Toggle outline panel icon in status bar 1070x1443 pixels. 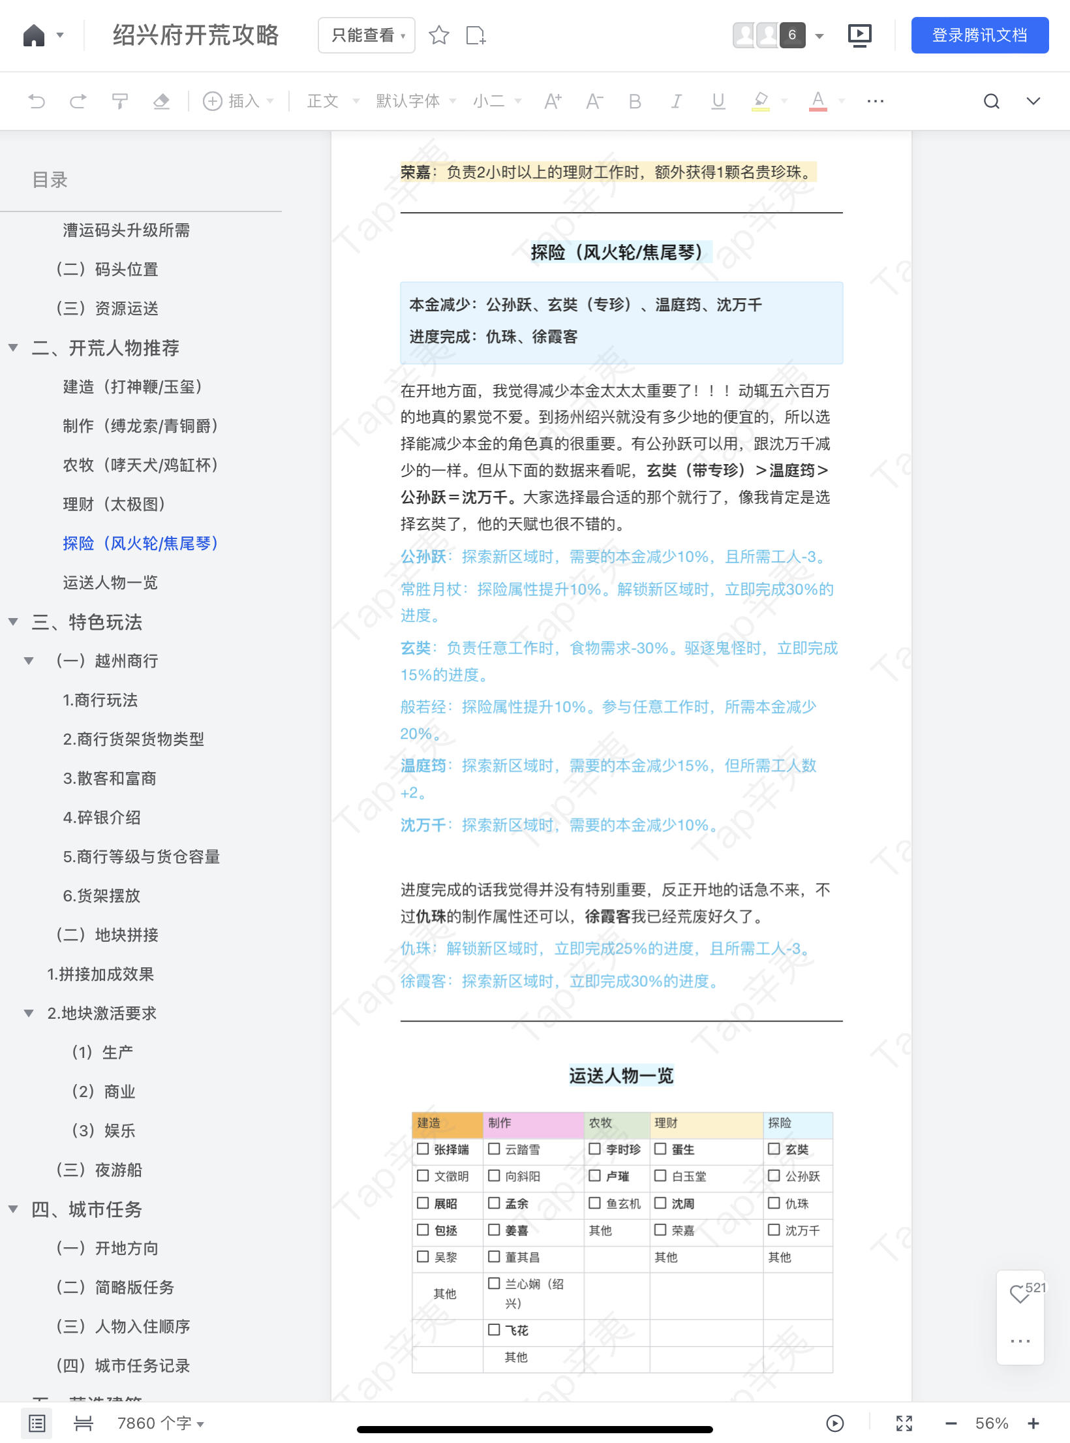coord(37,1424)
